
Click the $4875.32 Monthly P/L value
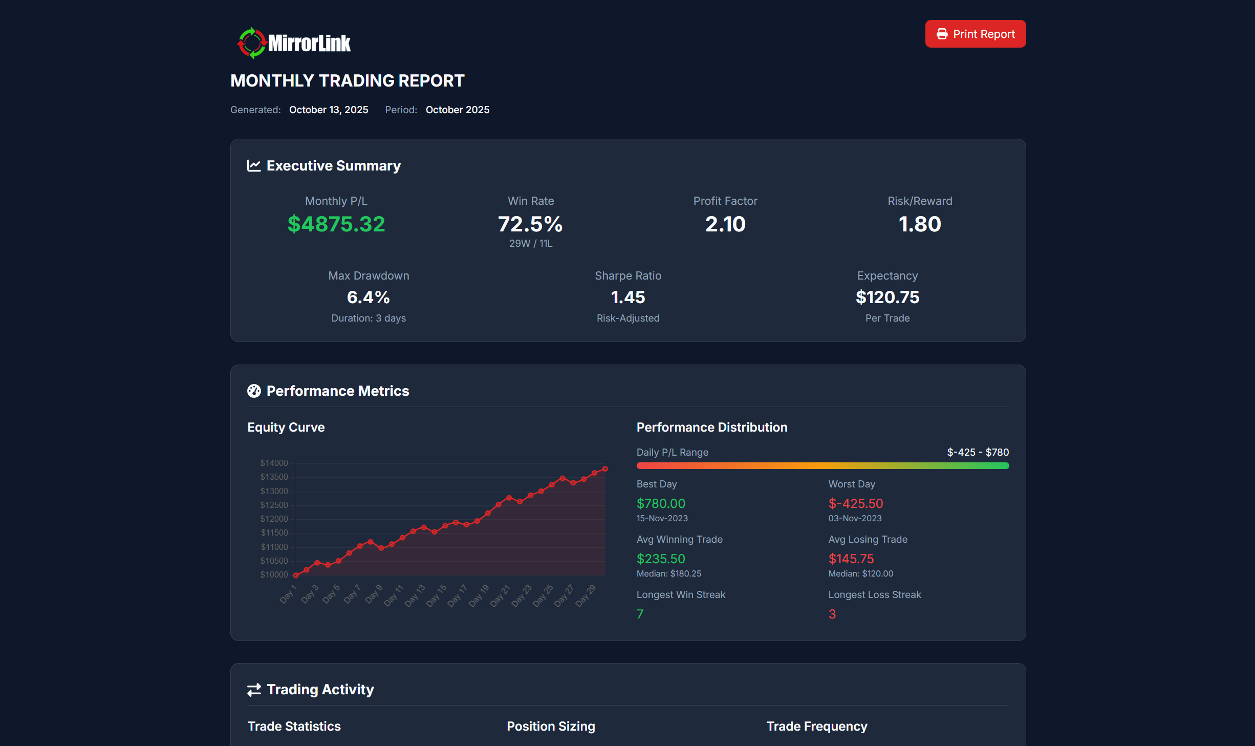[x=336, y=224]
